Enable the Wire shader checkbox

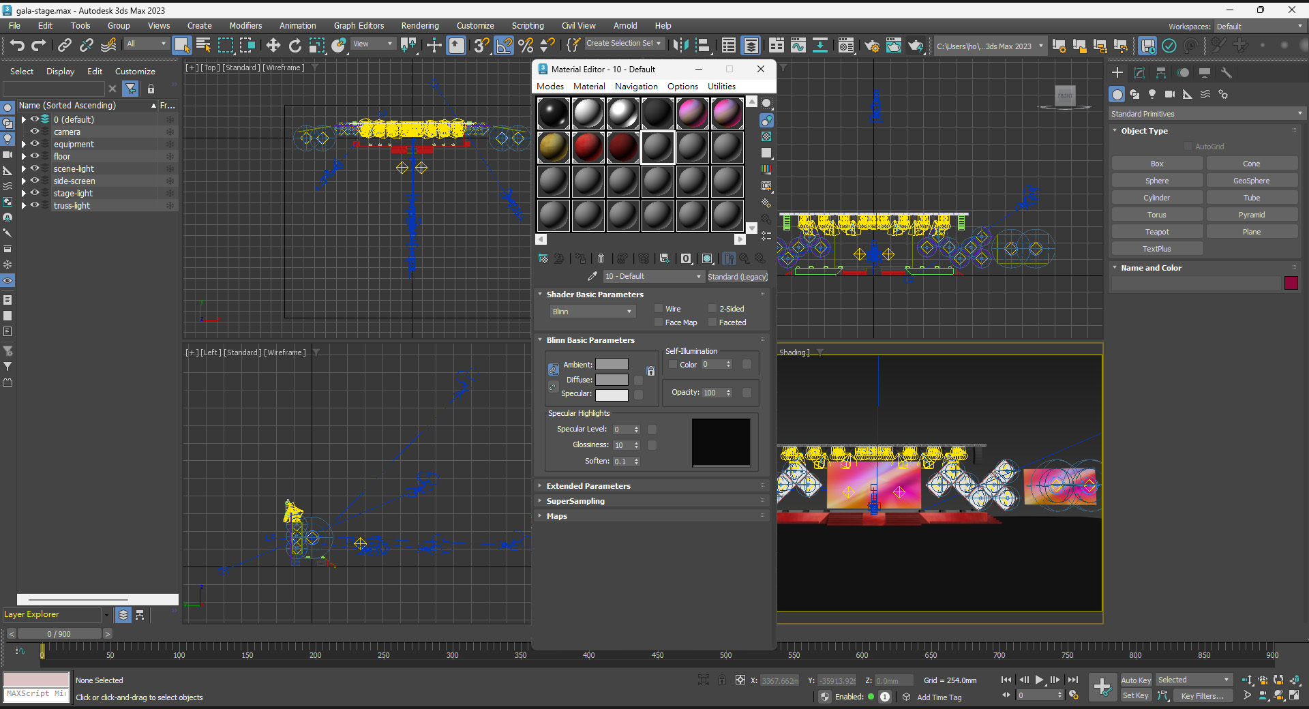(659, 309)
